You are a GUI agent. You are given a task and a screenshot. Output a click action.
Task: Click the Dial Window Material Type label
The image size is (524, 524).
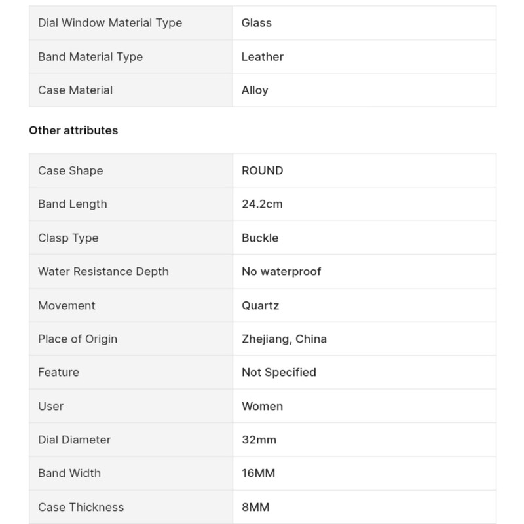pos(110,23)
